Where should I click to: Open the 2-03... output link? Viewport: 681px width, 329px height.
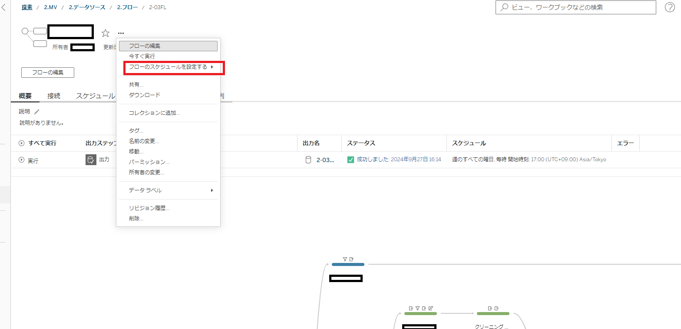(325, 160)
